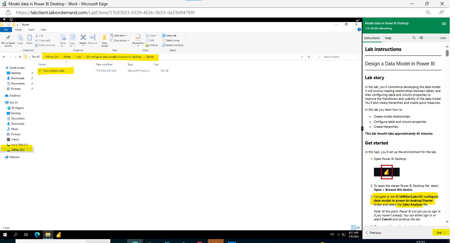This screenshot has height=243, width=455.
Task: Open the recent locations chevron
Action: (15, 57)
